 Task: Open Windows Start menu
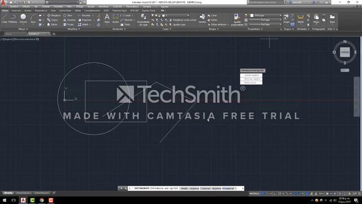pos(5,200)
